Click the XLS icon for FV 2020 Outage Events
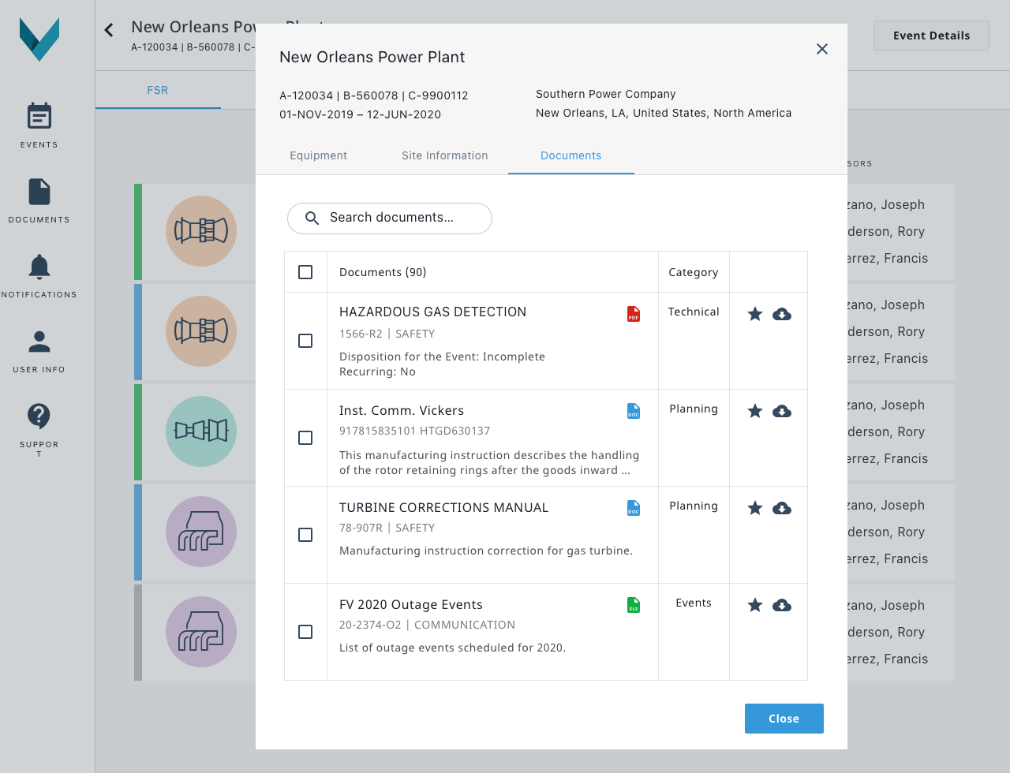This screenshot has width=1010, height=773. [634, 605]
